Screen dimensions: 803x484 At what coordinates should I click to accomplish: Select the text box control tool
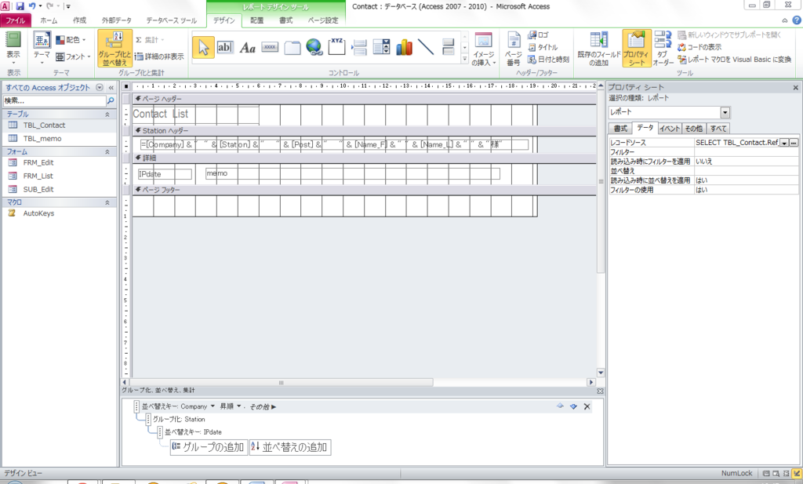[x=225, y=47]
